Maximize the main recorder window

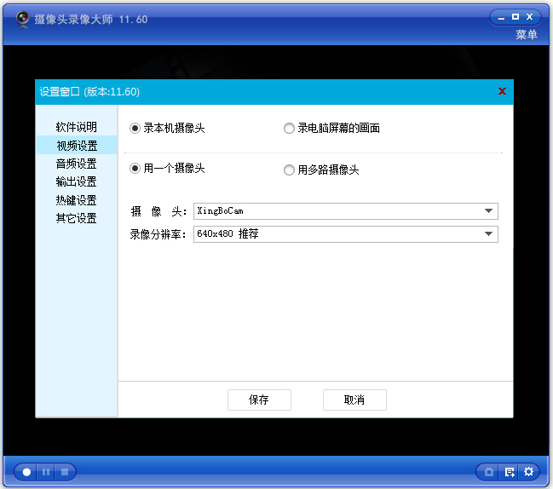point(516,16)
